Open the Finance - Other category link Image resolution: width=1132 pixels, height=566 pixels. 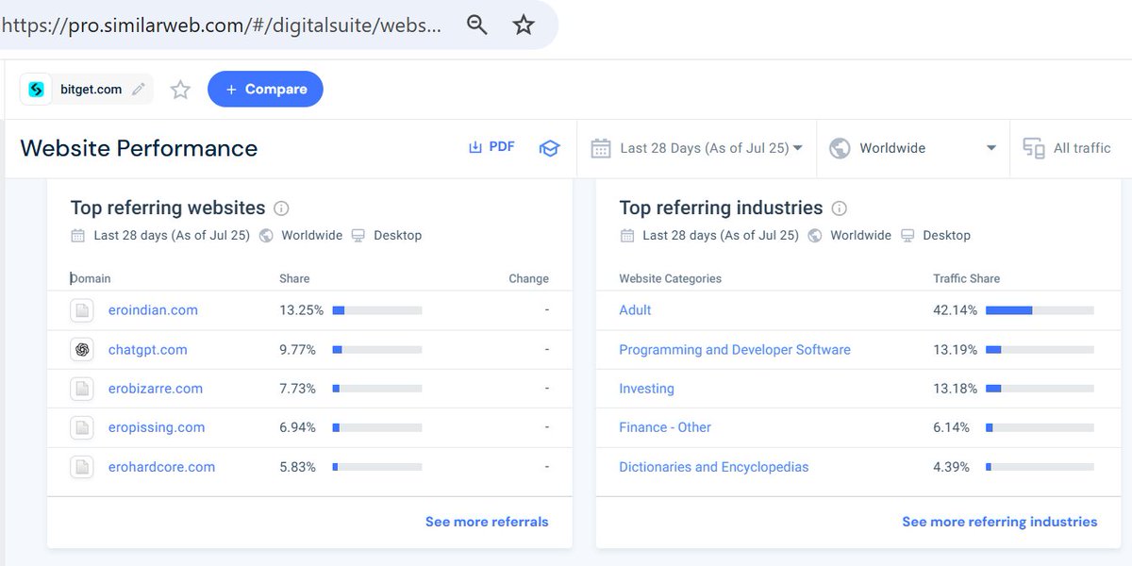(x=665, y=427)
